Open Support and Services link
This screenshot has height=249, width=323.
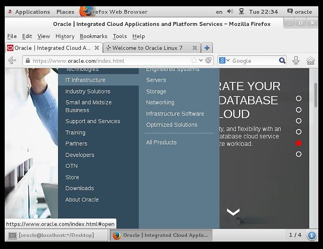pyautogui.click(x=93, y=121)
